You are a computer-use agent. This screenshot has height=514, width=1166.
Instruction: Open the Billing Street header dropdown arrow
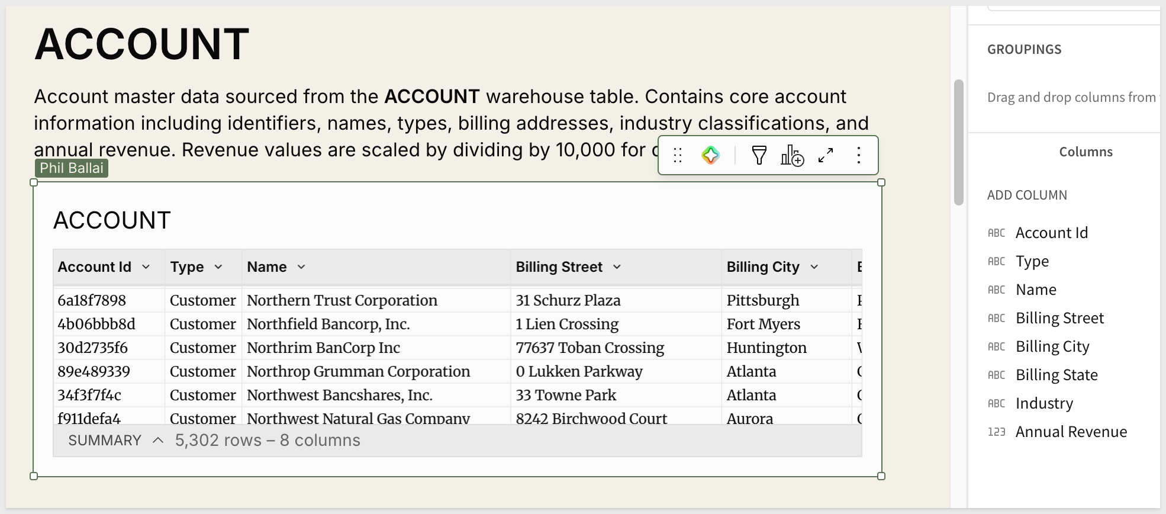[x=617, y=267]
